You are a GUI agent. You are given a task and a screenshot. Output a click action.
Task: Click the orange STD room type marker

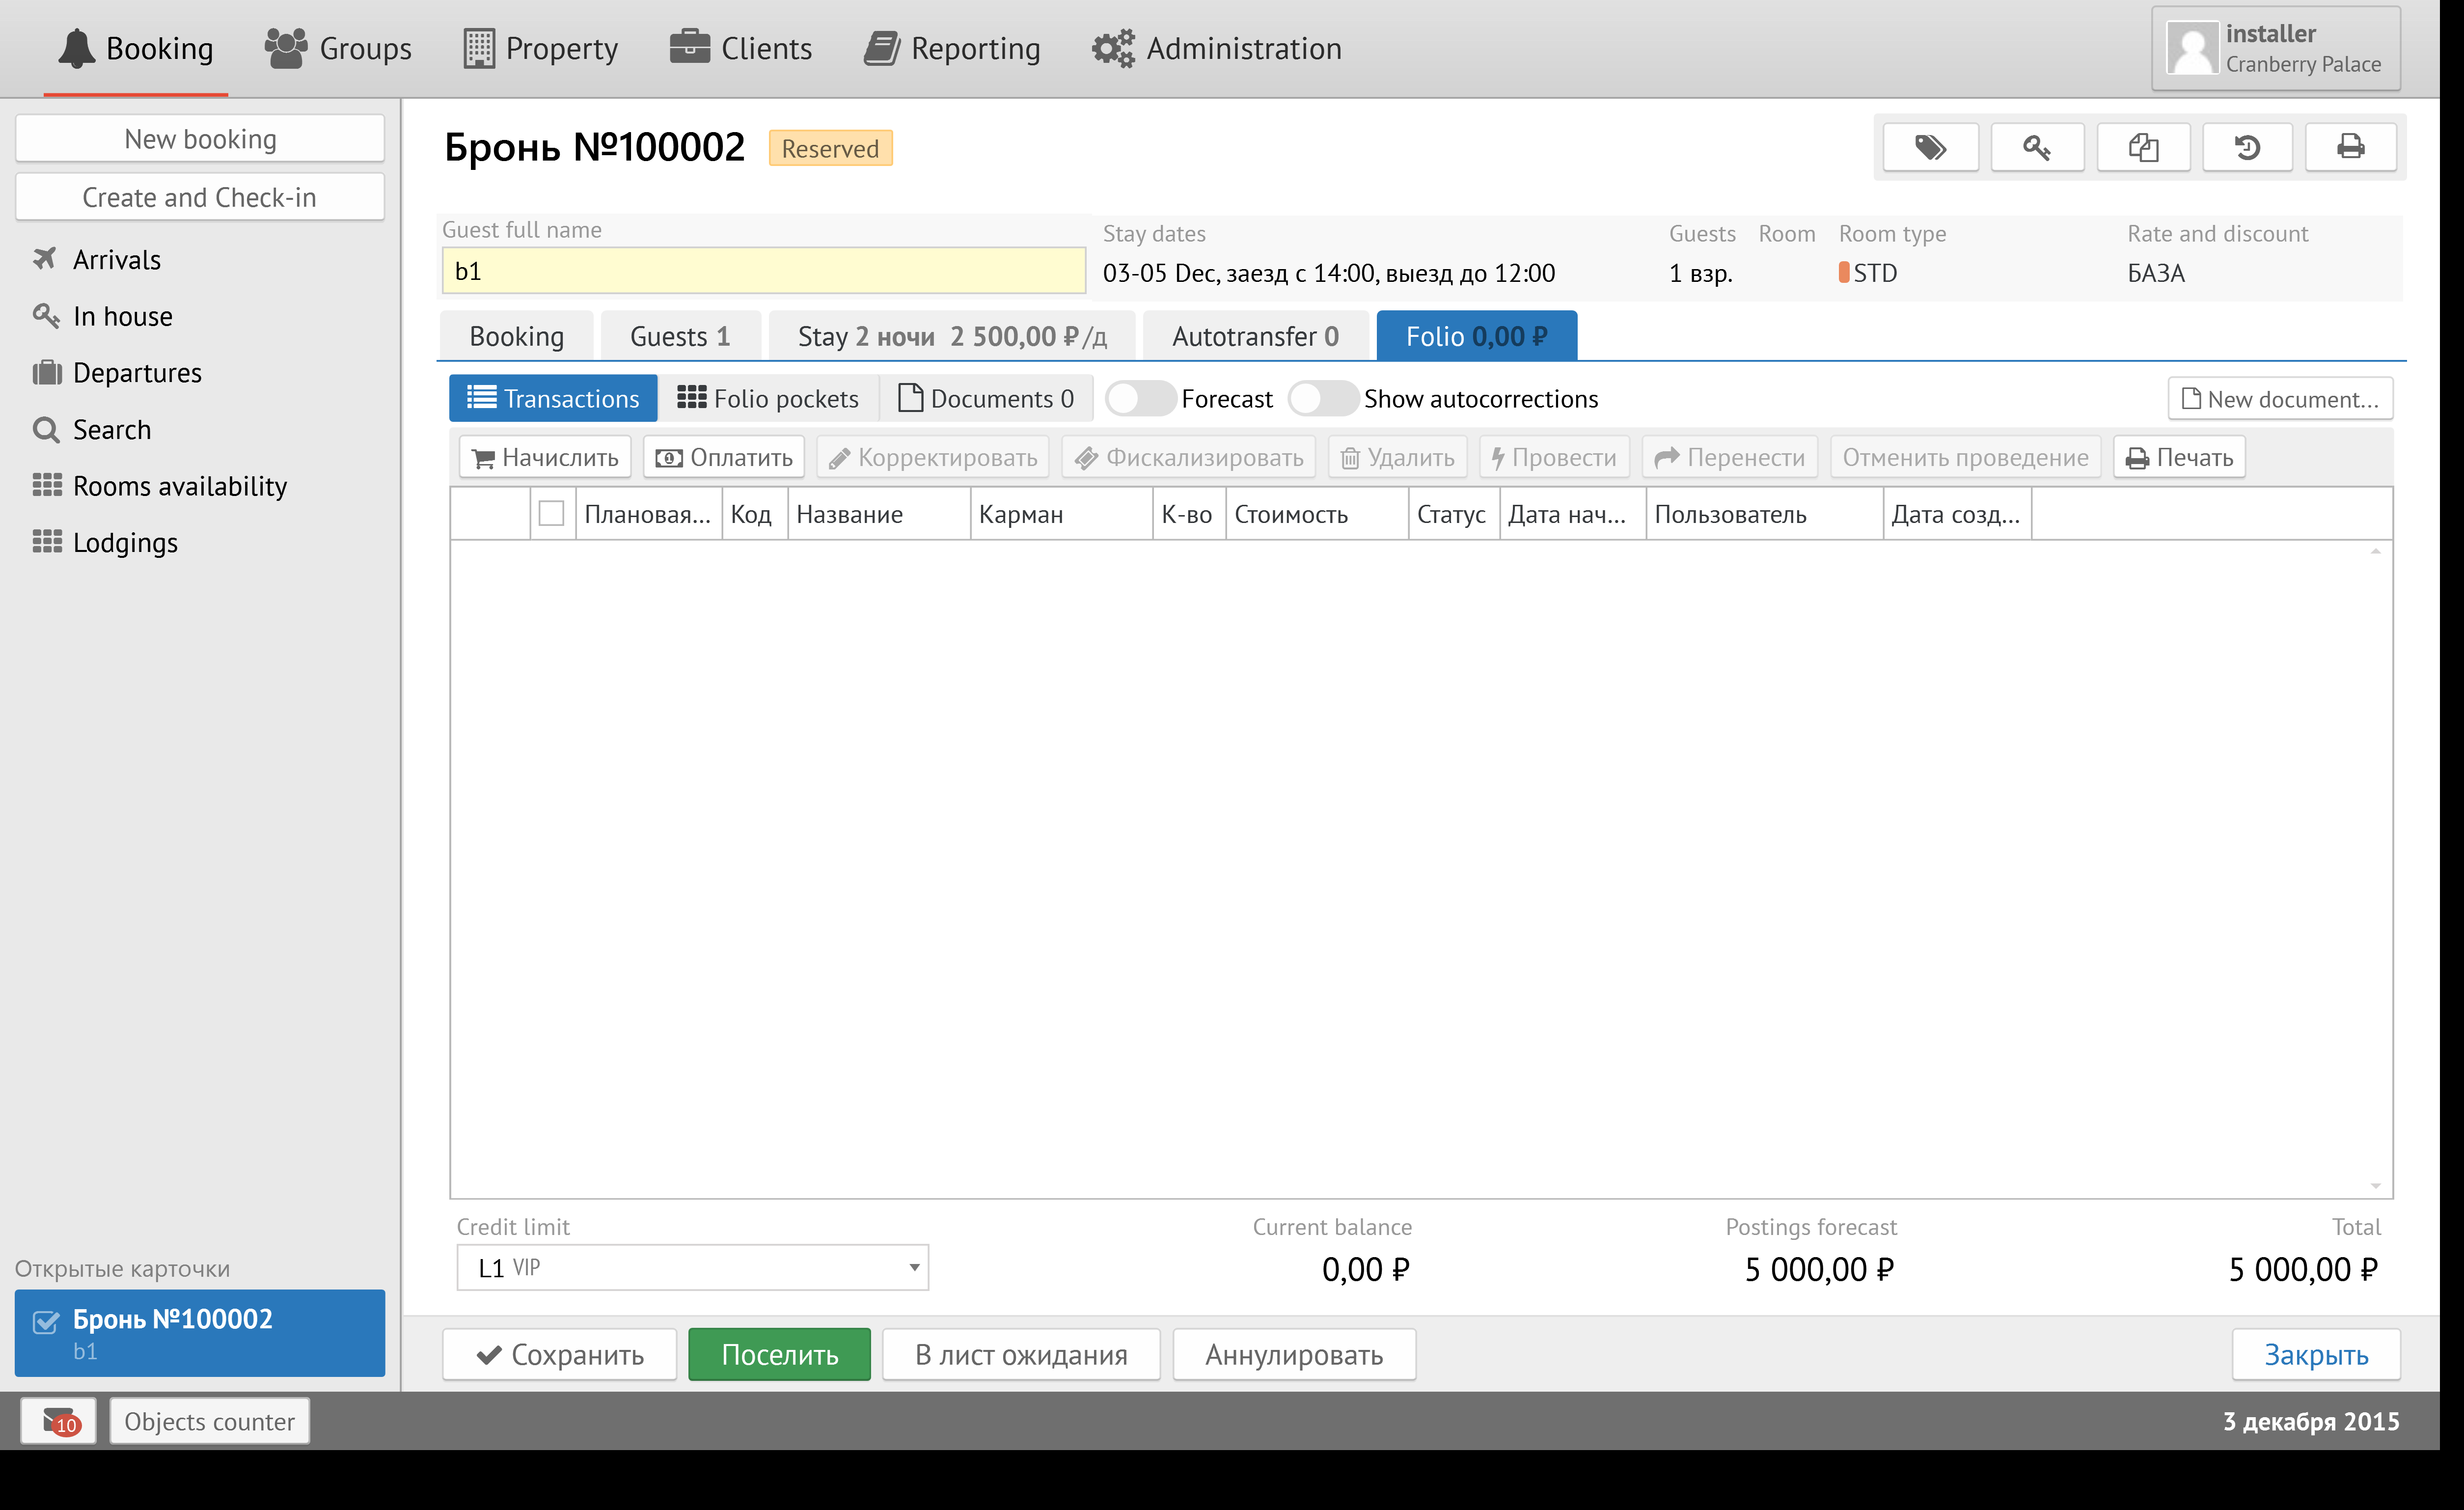coord(1844,272)
